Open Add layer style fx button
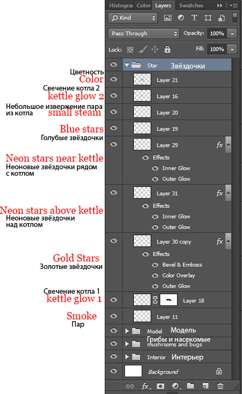 146,386
